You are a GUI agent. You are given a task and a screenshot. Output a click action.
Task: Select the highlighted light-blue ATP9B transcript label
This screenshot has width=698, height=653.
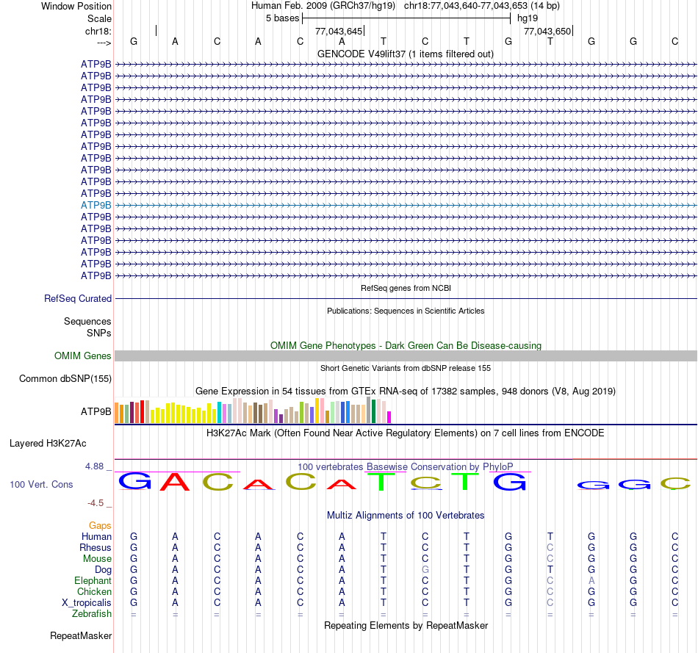coord(96,205)
